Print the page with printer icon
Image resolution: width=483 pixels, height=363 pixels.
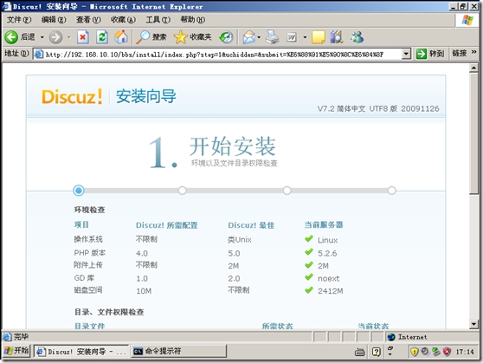click(x=273, y=37)
